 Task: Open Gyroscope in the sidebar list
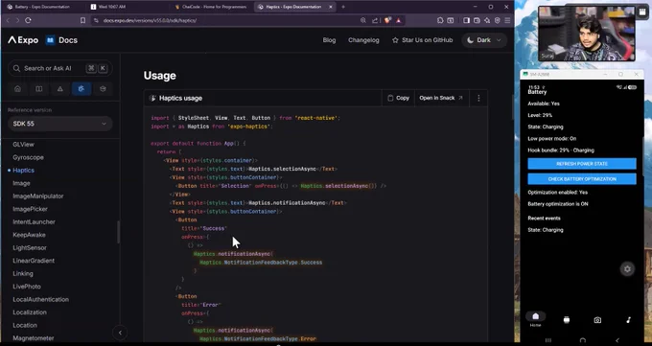[x=28, y=157]
